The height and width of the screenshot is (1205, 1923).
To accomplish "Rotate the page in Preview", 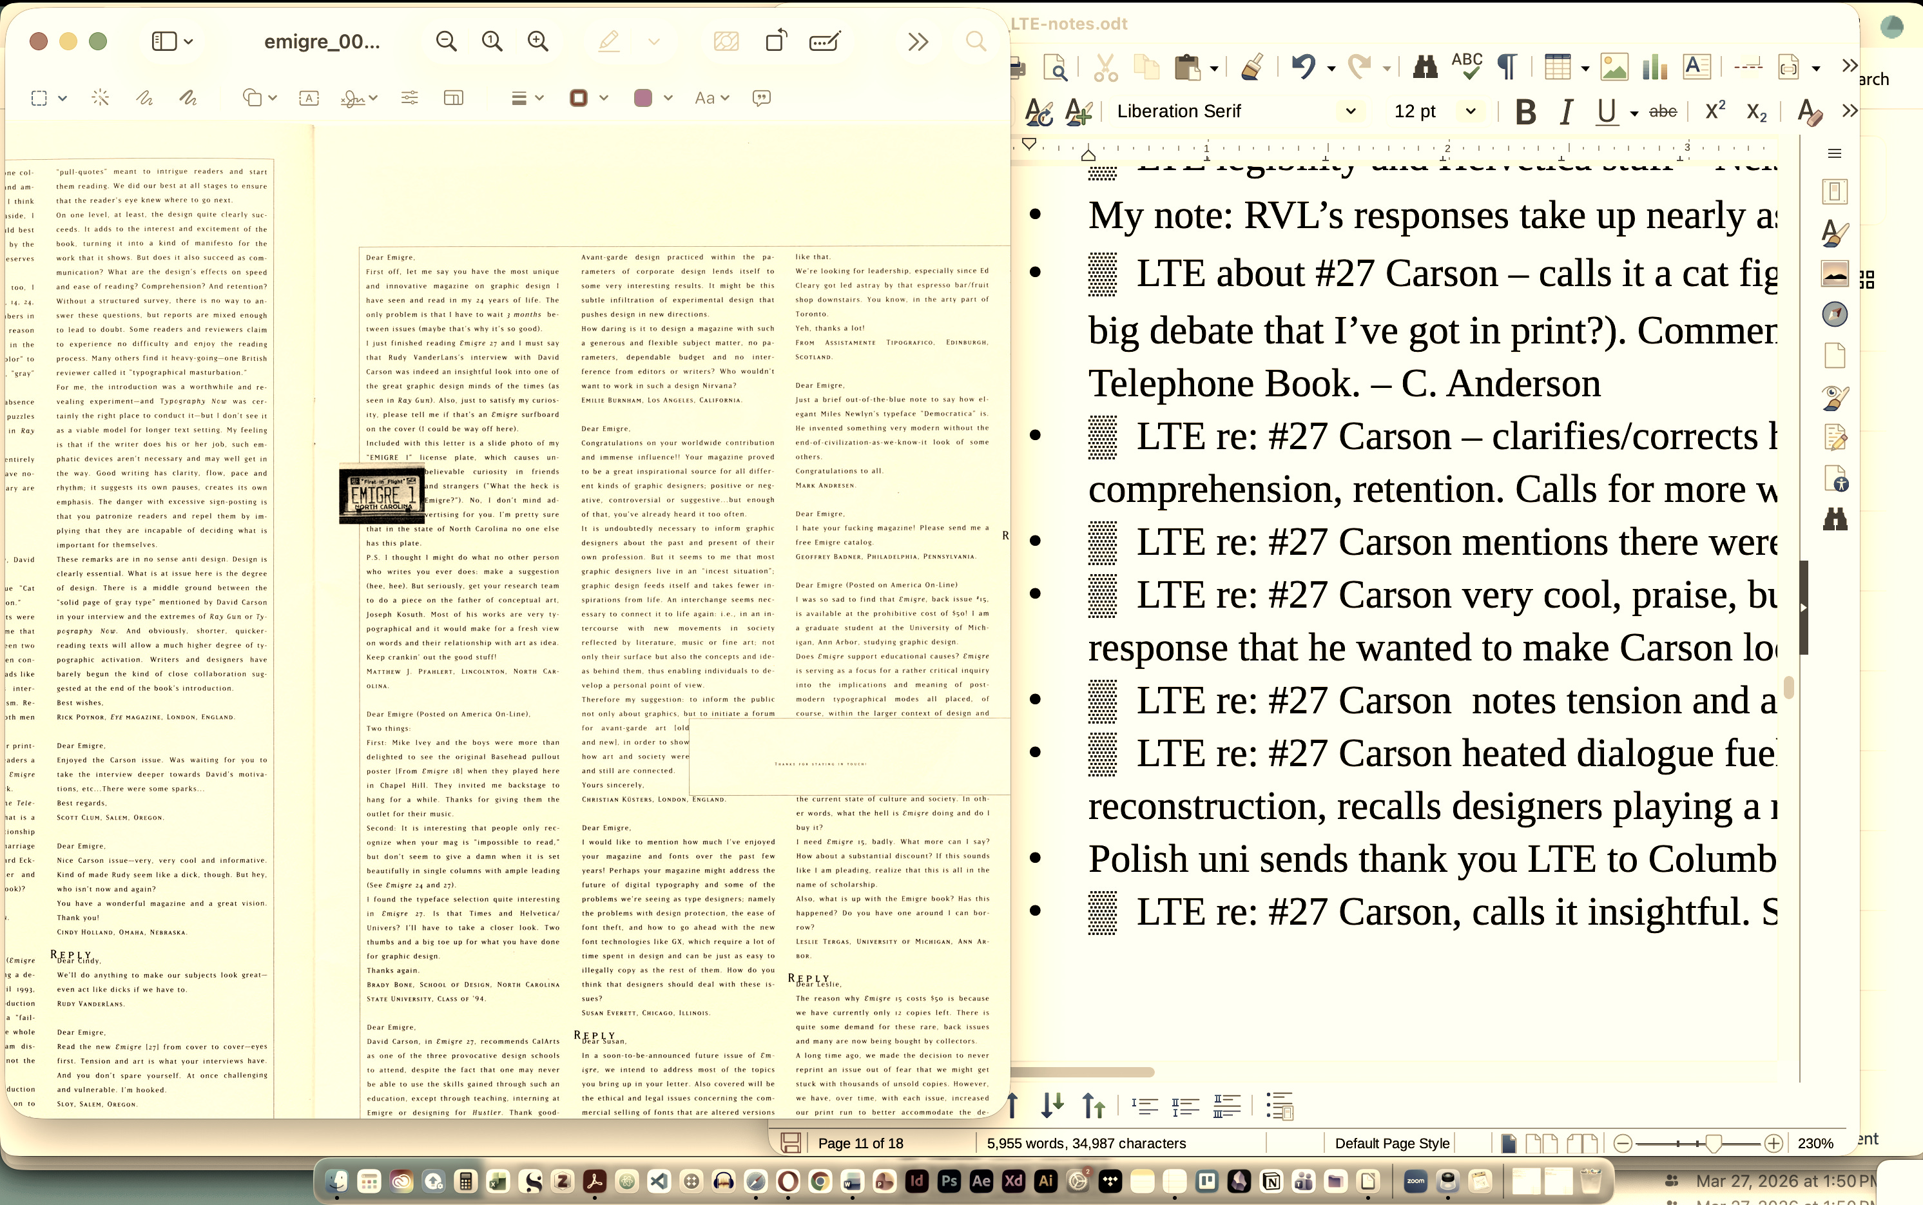I will coord(775,41).
